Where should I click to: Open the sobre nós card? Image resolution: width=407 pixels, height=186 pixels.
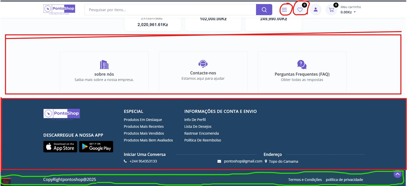pyautogui.click(x=104, y=72)
